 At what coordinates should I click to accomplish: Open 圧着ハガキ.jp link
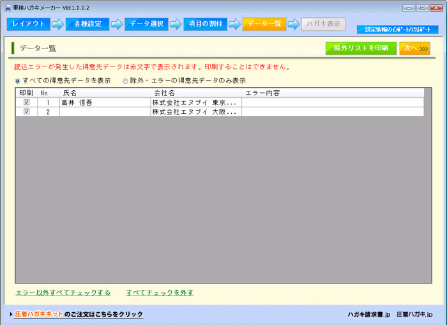[x=414, y=314]
